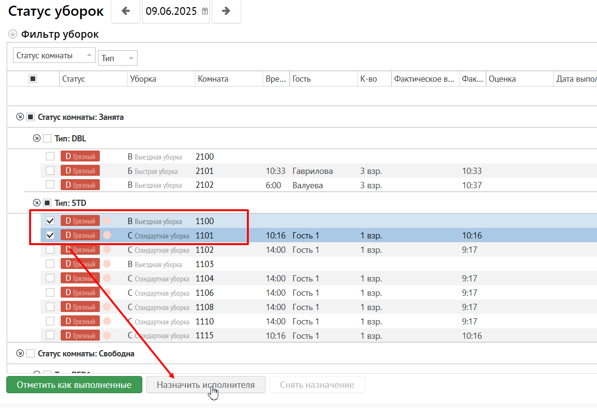Click the D Грязный status badge for room 2100
The width and height of the screenshot is (597, 408).
[80, 156]
